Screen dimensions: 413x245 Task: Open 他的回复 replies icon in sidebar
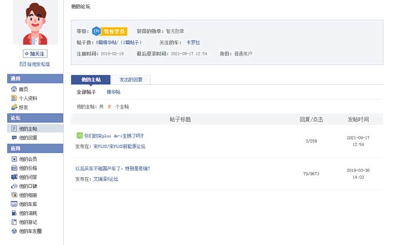(x=14, y=138)
